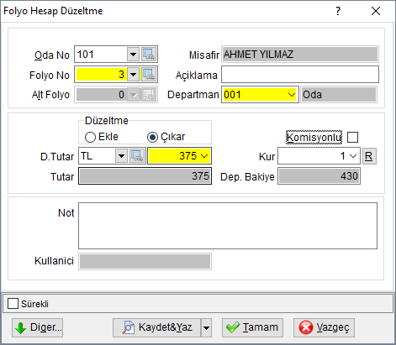
Task: Click the Misafir field AHMET YILMAZ
Action: (300, 55)
